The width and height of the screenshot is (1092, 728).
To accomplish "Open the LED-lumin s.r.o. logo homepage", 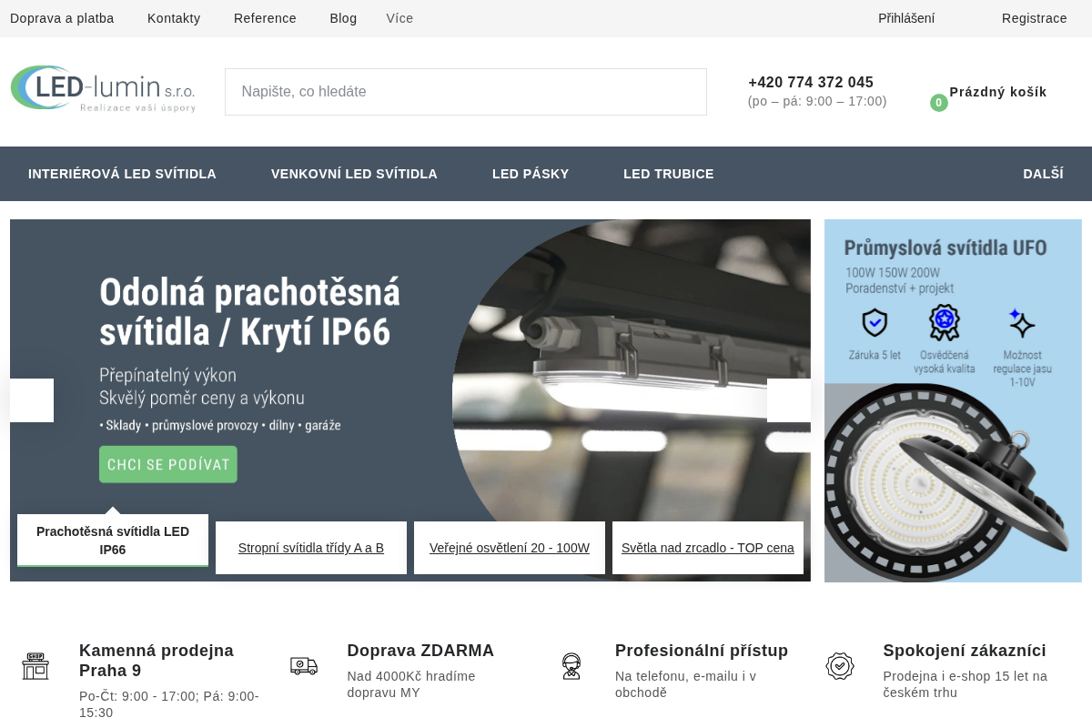I will coord(103,88).
